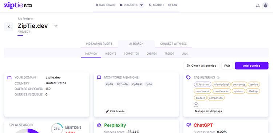Click the ChatGPT heading
The image size is (273, 133).
(203, 125)
